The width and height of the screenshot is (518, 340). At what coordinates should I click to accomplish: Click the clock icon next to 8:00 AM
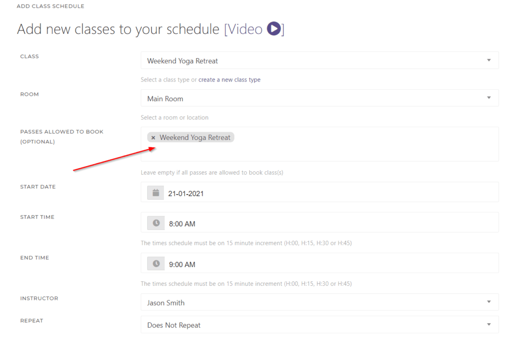155,222
